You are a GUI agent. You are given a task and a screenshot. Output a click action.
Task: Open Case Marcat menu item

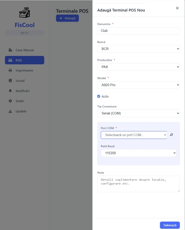(25, 50)
